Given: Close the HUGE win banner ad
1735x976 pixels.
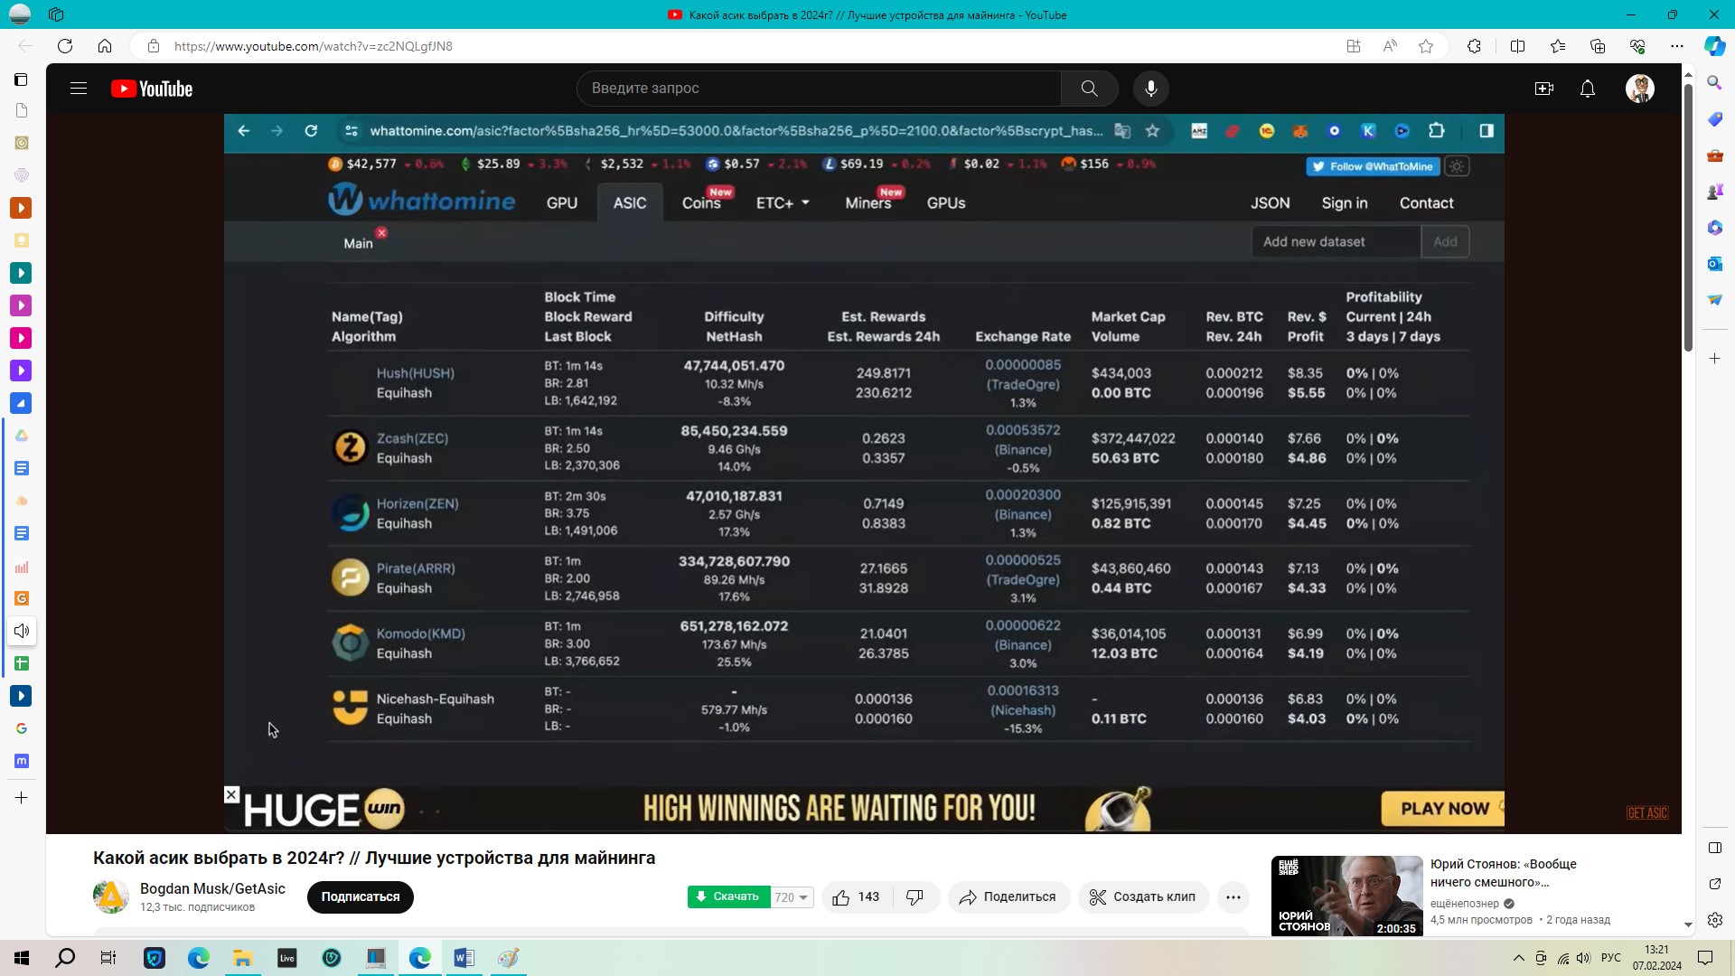Looking at the screenshot, I should [231, 794].
